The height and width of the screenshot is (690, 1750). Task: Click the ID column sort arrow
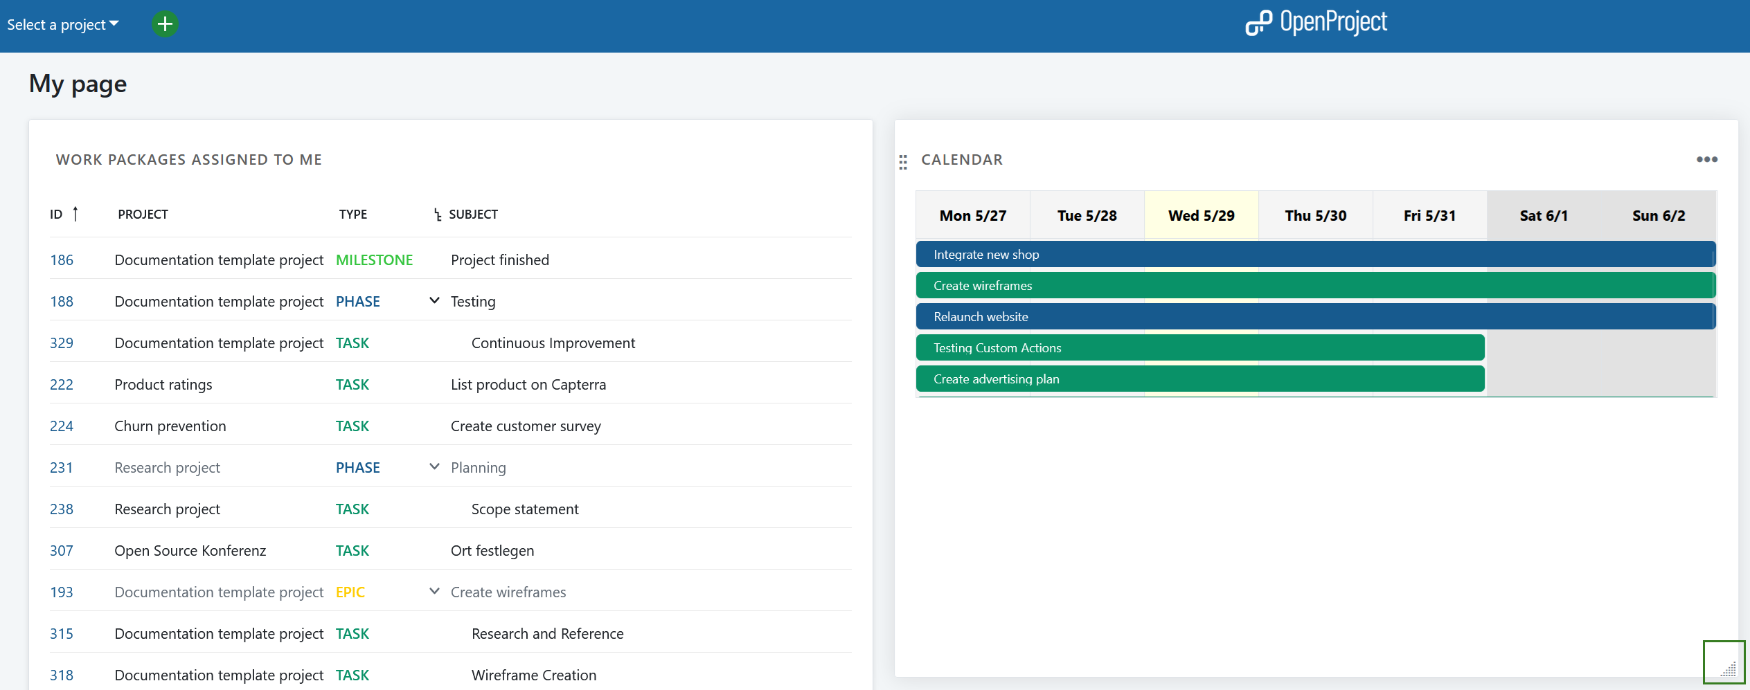75,215
